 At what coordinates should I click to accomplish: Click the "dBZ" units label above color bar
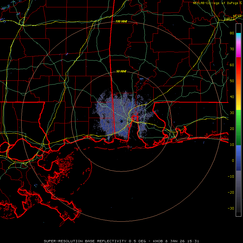[x=230, y=19]
